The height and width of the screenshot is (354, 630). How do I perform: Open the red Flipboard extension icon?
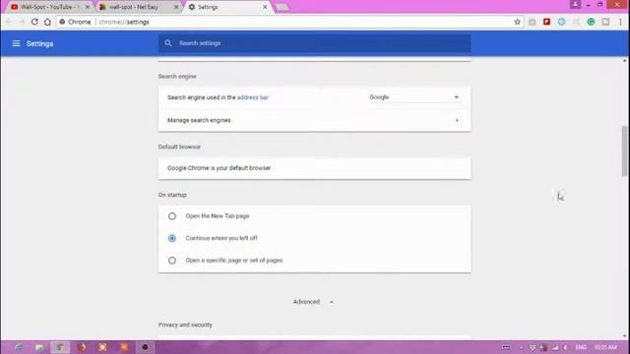546,22
